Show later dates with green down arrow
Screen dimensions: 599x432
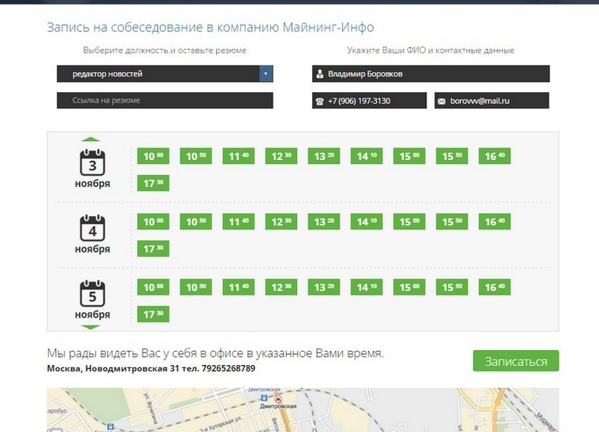(91, 327)
